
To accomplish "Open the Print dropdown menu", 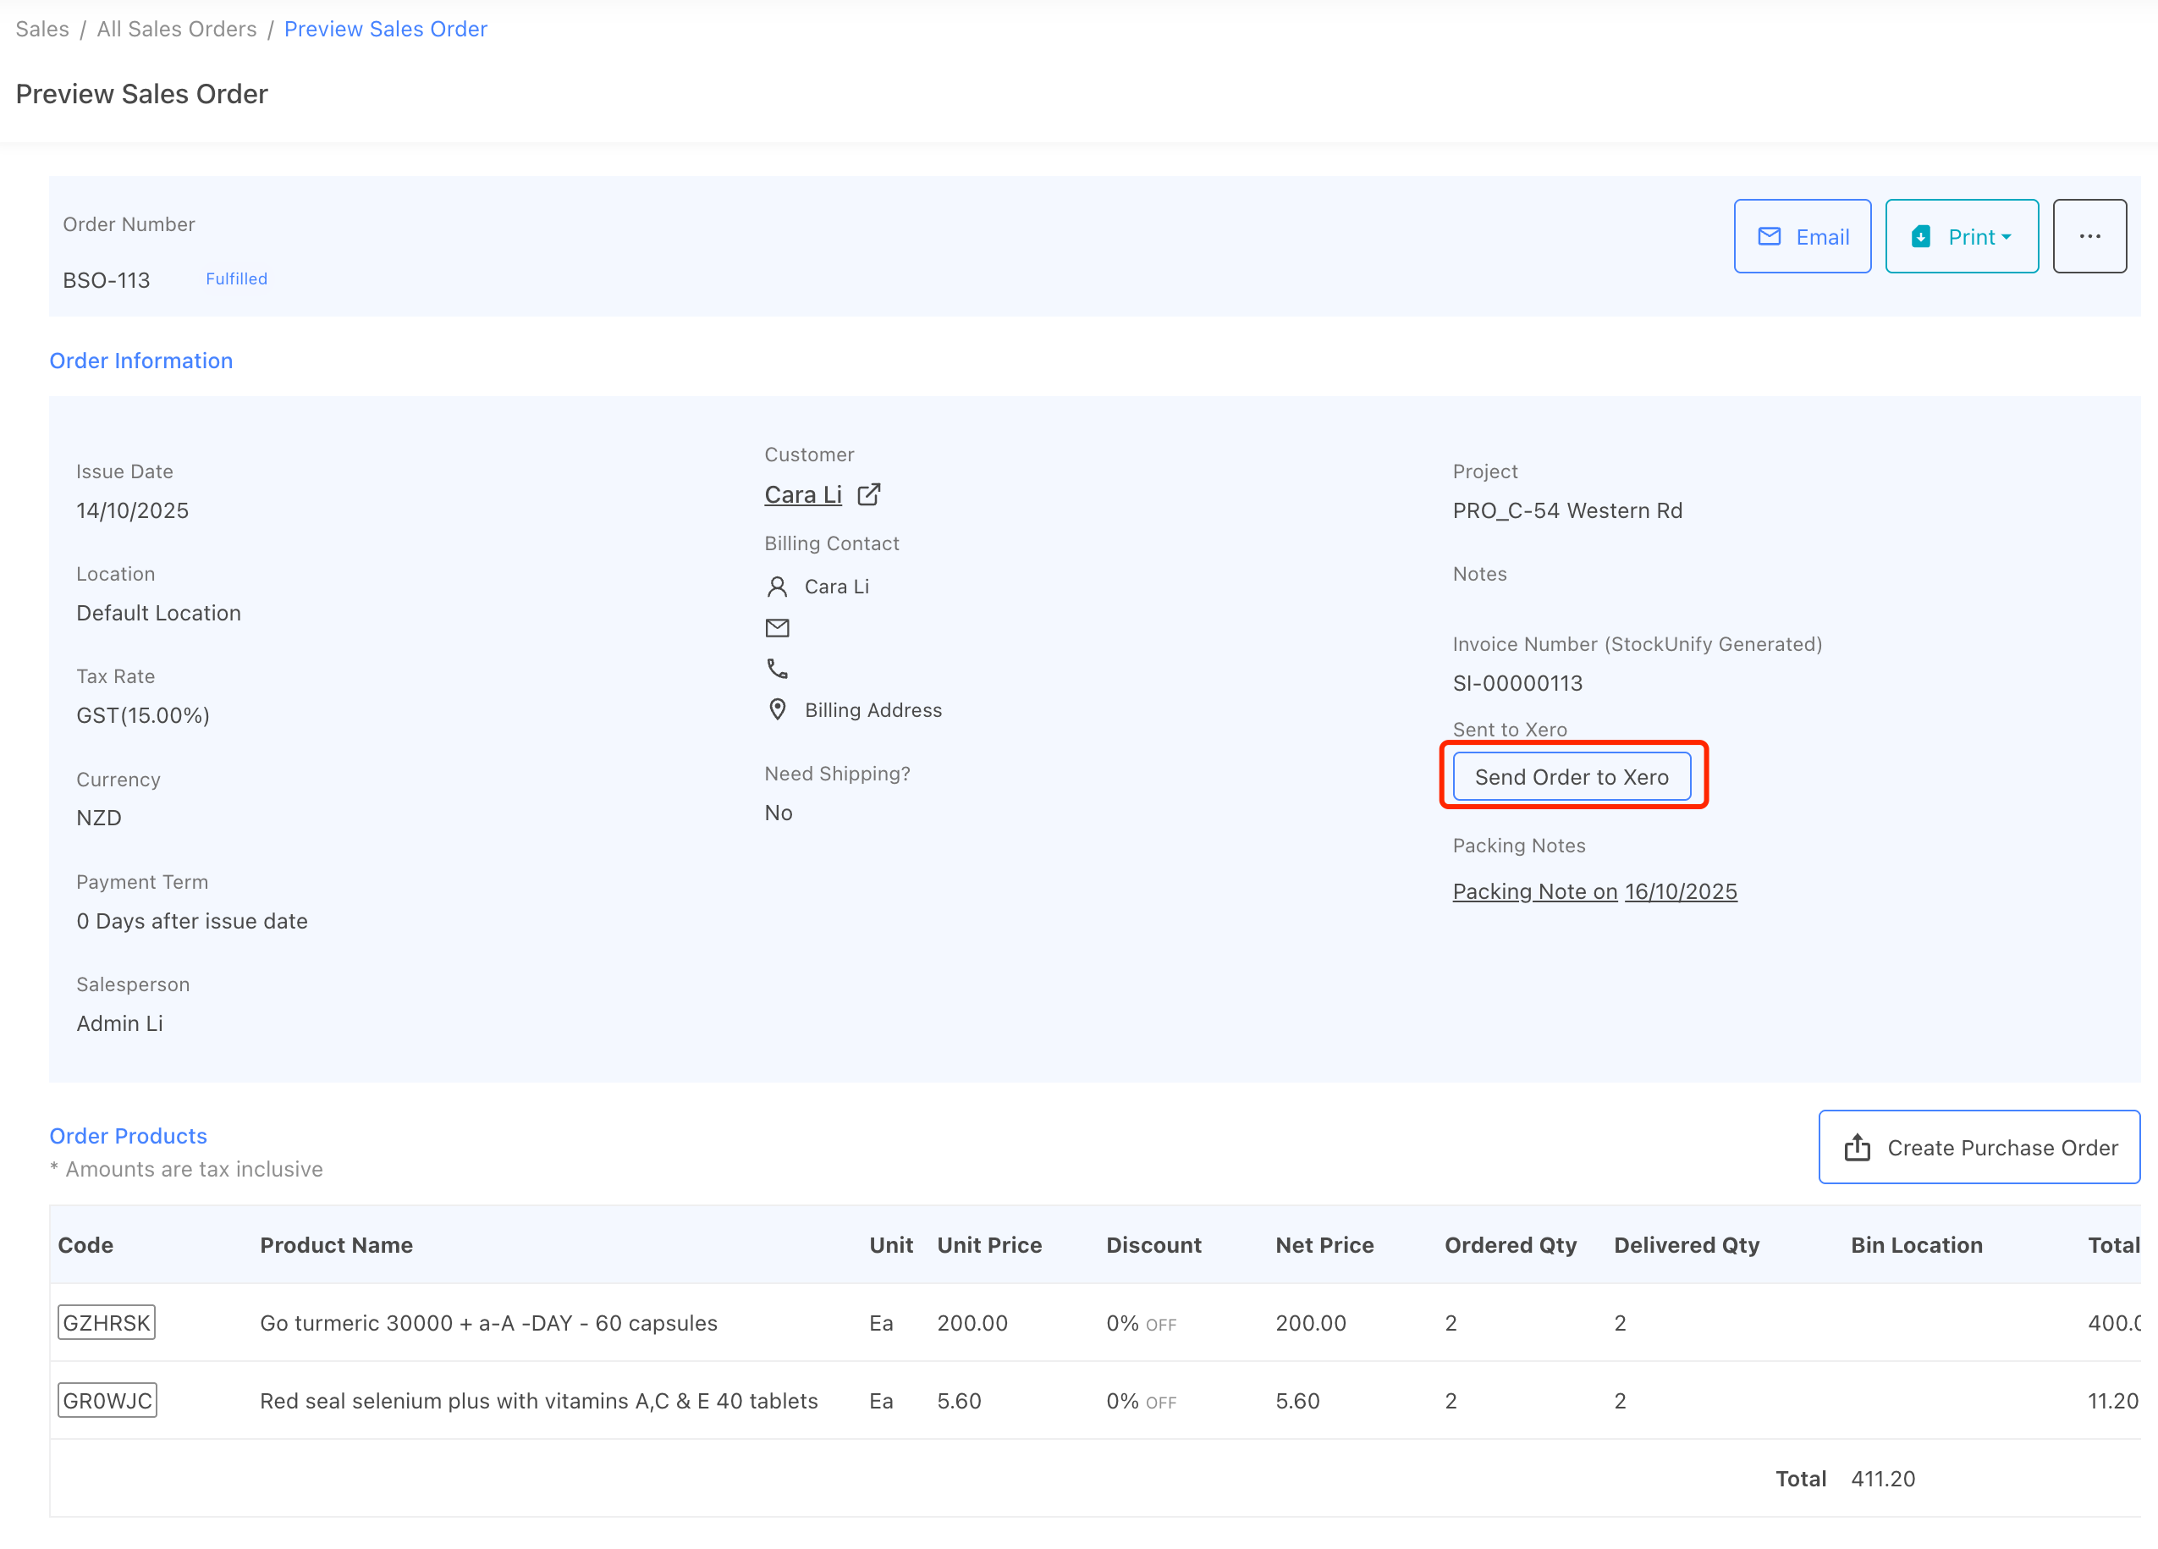I will [x=1979, y=236].
